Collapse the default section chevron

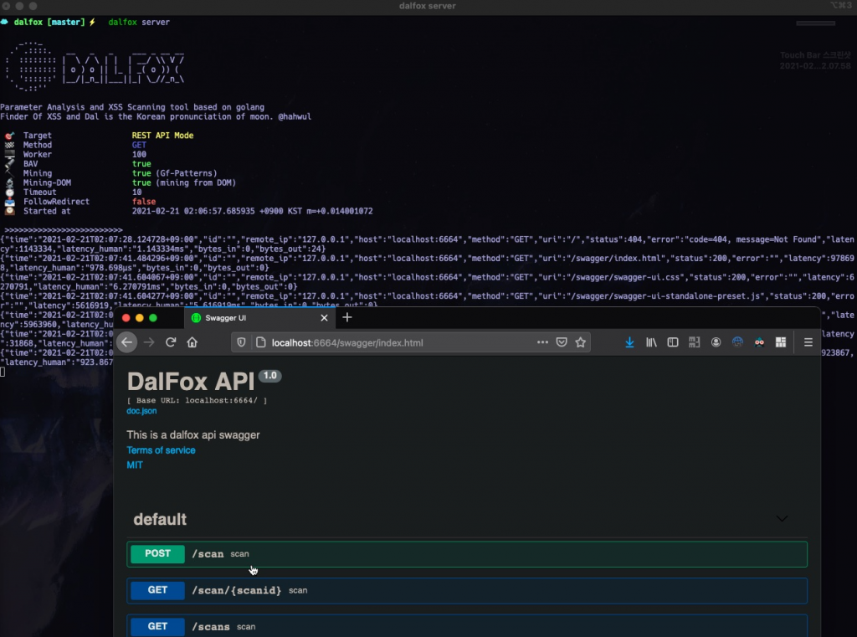pos(782,519)
